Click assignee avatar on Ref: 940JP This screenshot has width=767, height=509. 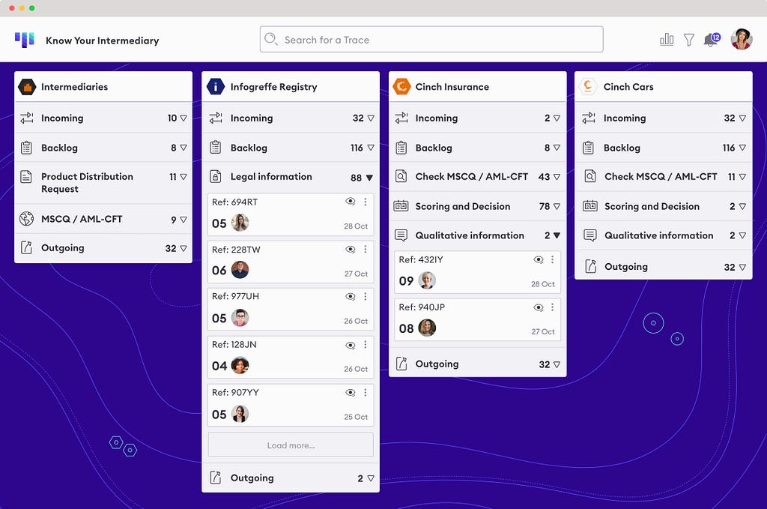pos(427,328)
